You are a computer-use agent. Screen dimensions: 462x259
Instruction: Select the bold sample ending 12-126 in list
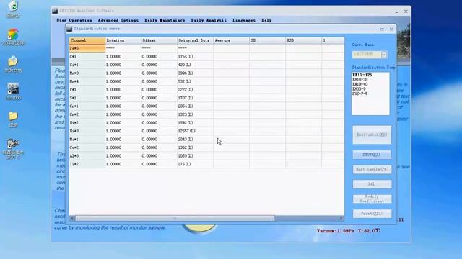tap(362, 75)
